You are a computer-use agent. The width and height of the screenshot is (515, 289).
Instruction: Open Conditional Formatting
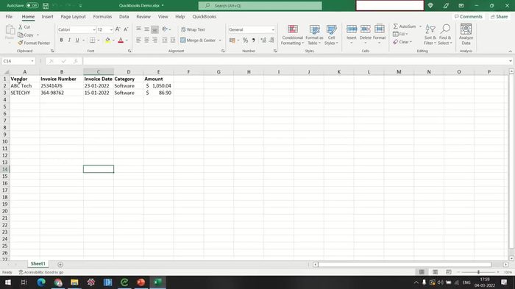292,35
